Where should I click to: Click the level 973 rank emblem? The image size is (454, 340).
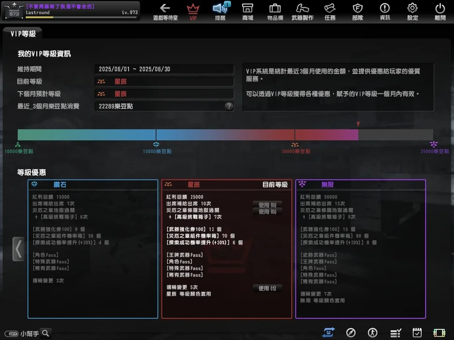click(x=14, y=11)
